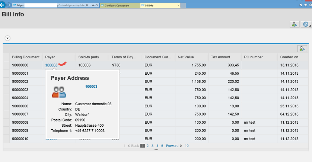Close the Bill Info browser tab

[x=178, y=6]
